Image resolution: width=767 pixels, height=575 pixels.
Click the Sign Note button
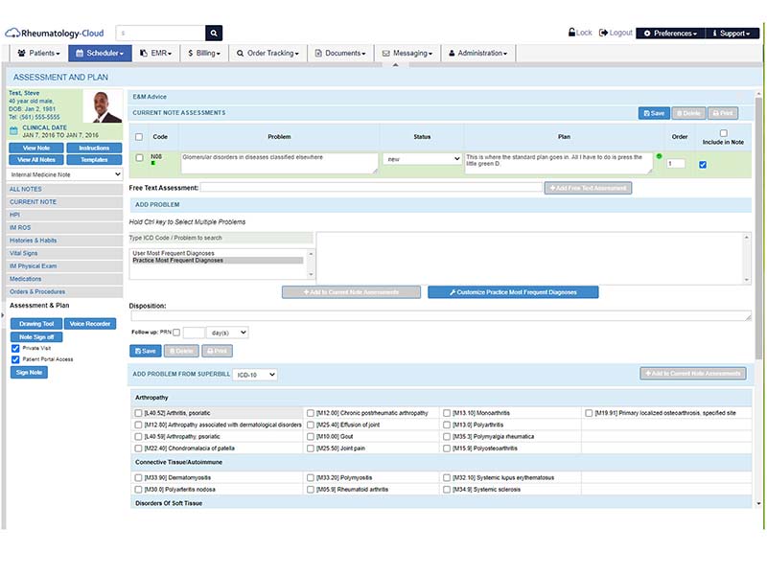pyautogui.click(x=29, y=373)
